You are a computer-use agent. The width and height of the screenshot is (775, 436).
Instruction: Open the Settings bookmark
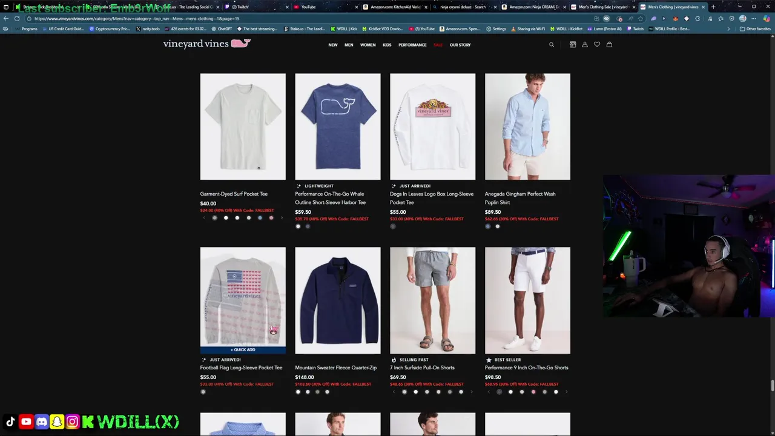coord(496,28)
